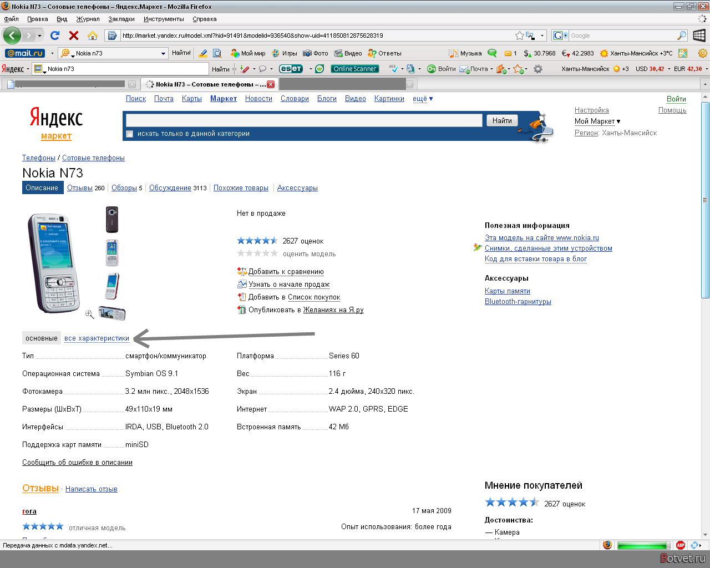Open Ответы from Mail.ru toolbar

point(384,53)
